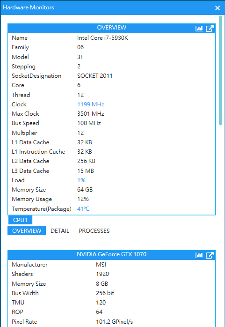Click the L3 Data Cache value 15 MB

pos(86,171)
